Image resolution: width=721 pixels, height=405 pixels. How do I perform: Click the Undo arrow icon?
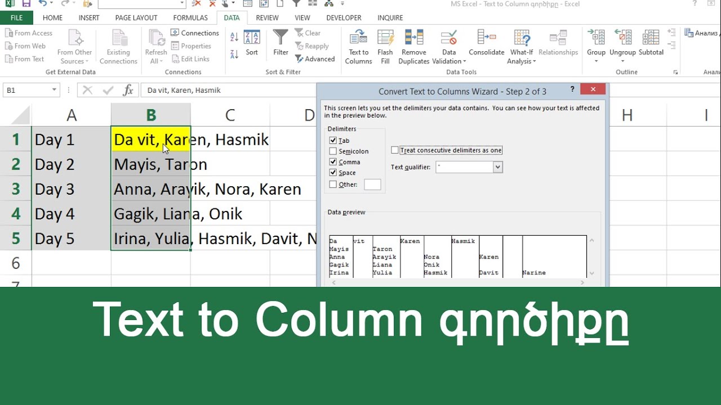[x=42, y=3]
